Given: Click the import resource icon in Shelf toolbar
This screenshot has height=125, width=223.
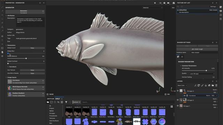Looking at the screenshot, I should 62,102.
